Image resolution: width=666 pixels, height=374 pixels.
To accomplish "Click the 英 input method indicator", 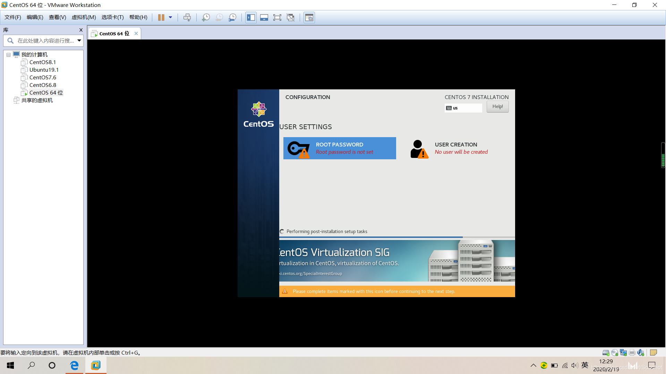I will [x=585, y=365].
